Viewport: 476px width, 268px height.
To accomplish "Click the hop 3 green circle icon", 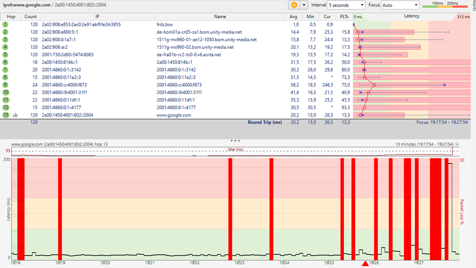I will coord(5,40).
